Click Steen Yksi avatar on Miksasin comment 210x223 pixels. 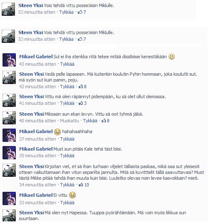coord(9,118)
